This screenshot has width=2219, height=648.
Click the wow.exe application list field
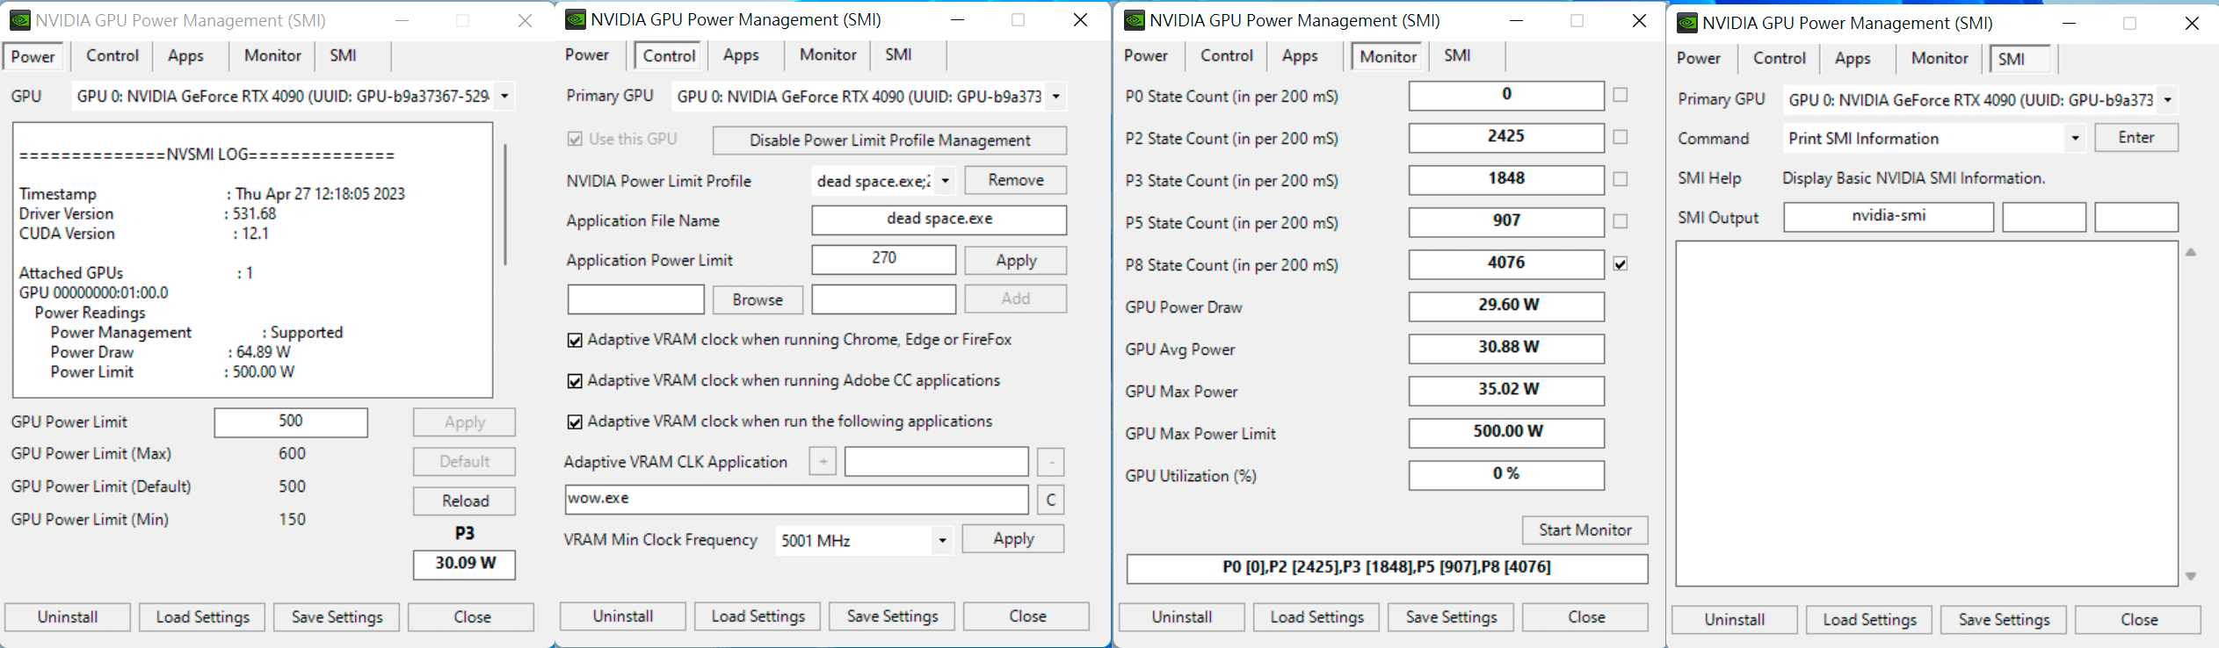click(796, 500)
